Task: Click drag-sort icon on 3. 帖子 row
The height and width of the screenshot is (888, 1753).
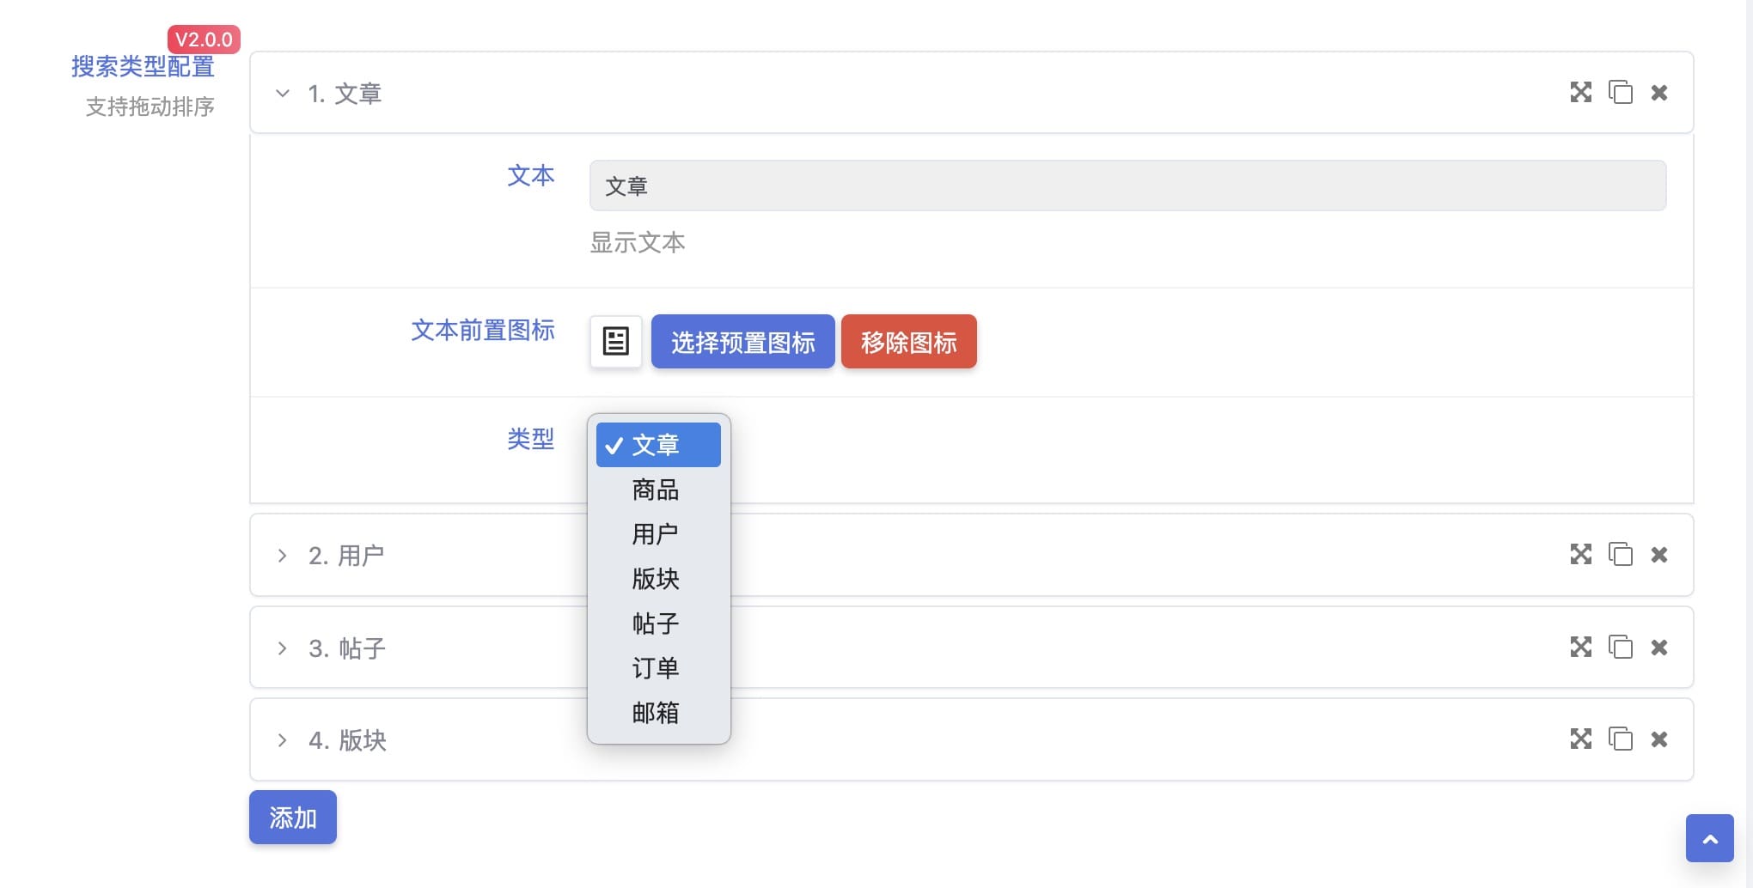Action: point(1580,647)
